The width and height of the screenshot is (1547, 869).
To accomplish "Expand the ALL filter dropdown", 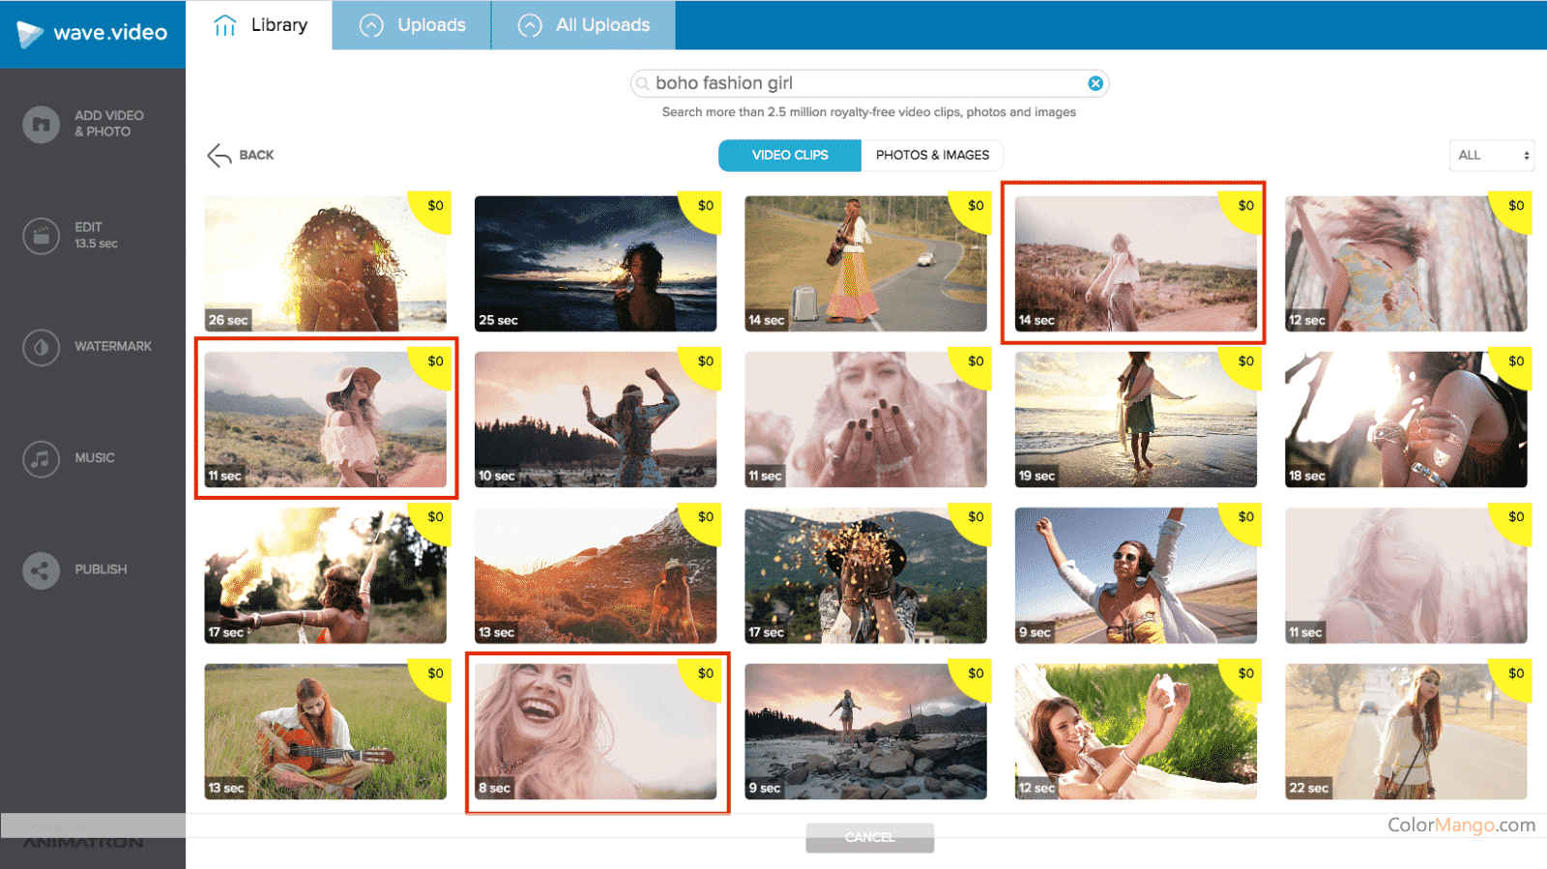I will (x=1491, y=156).
